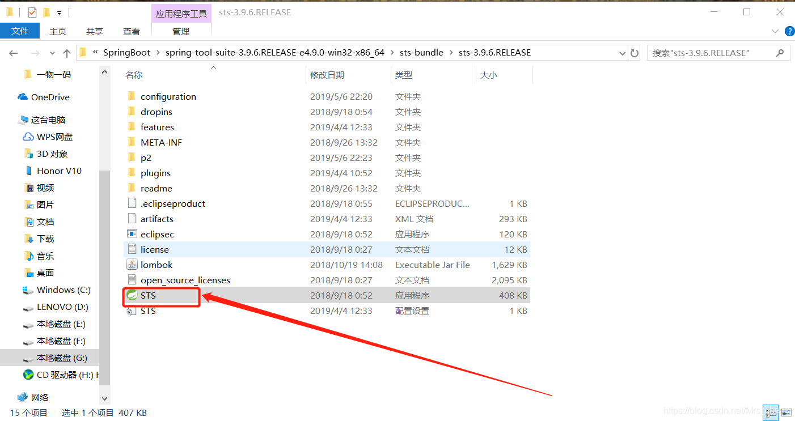
Task: Open WPS网盘 in navigation pane
Action: 48,137
